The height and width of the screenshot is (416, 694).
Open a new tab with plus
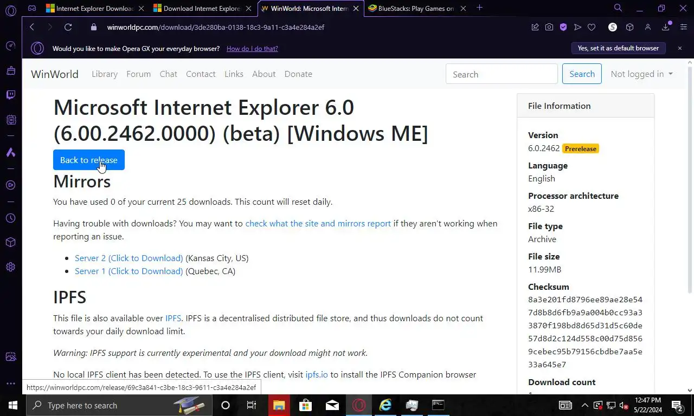point(479,8)
